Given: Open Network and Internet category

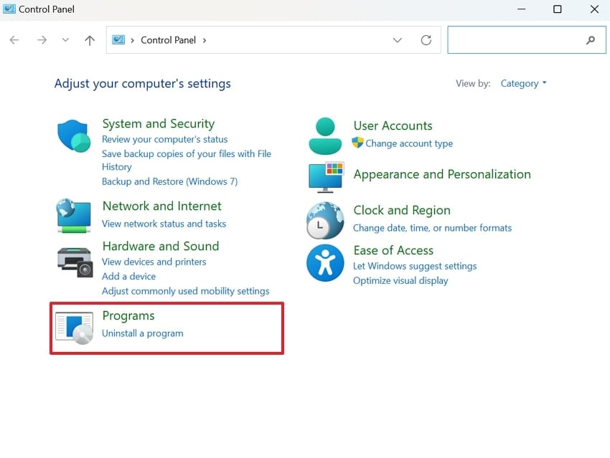Looking at the screenshot, I should pos(162,206).
